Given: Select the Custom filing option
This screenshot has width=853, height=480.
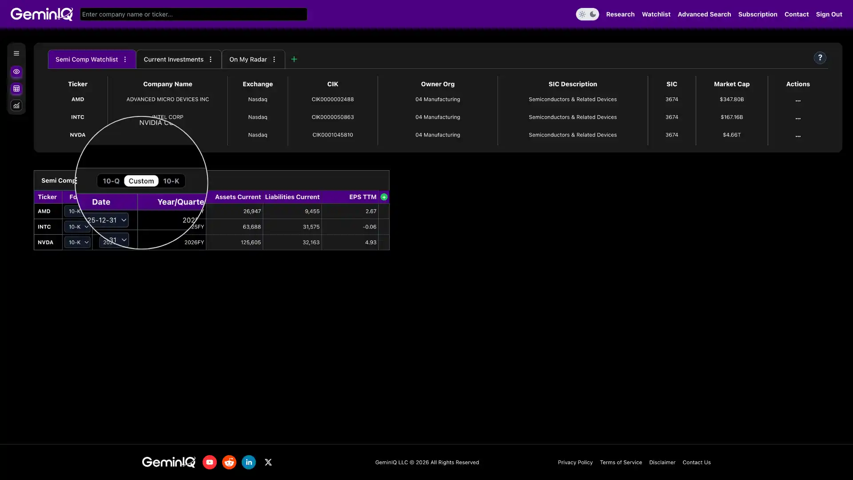Looking at the screenshot, I should (x=141, y=181).
